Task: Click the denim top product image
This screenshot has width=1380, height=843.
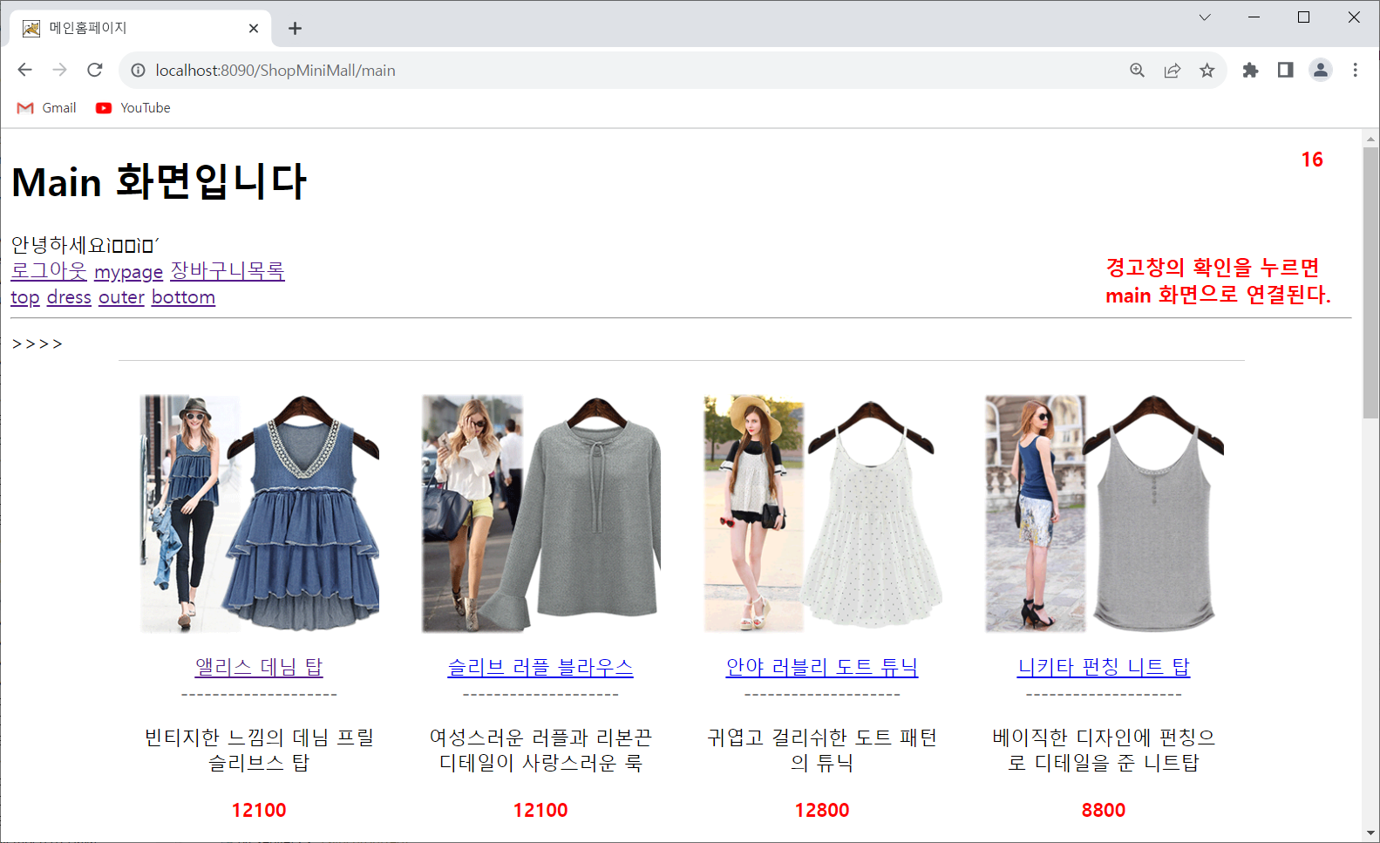Action: (260, 513)
